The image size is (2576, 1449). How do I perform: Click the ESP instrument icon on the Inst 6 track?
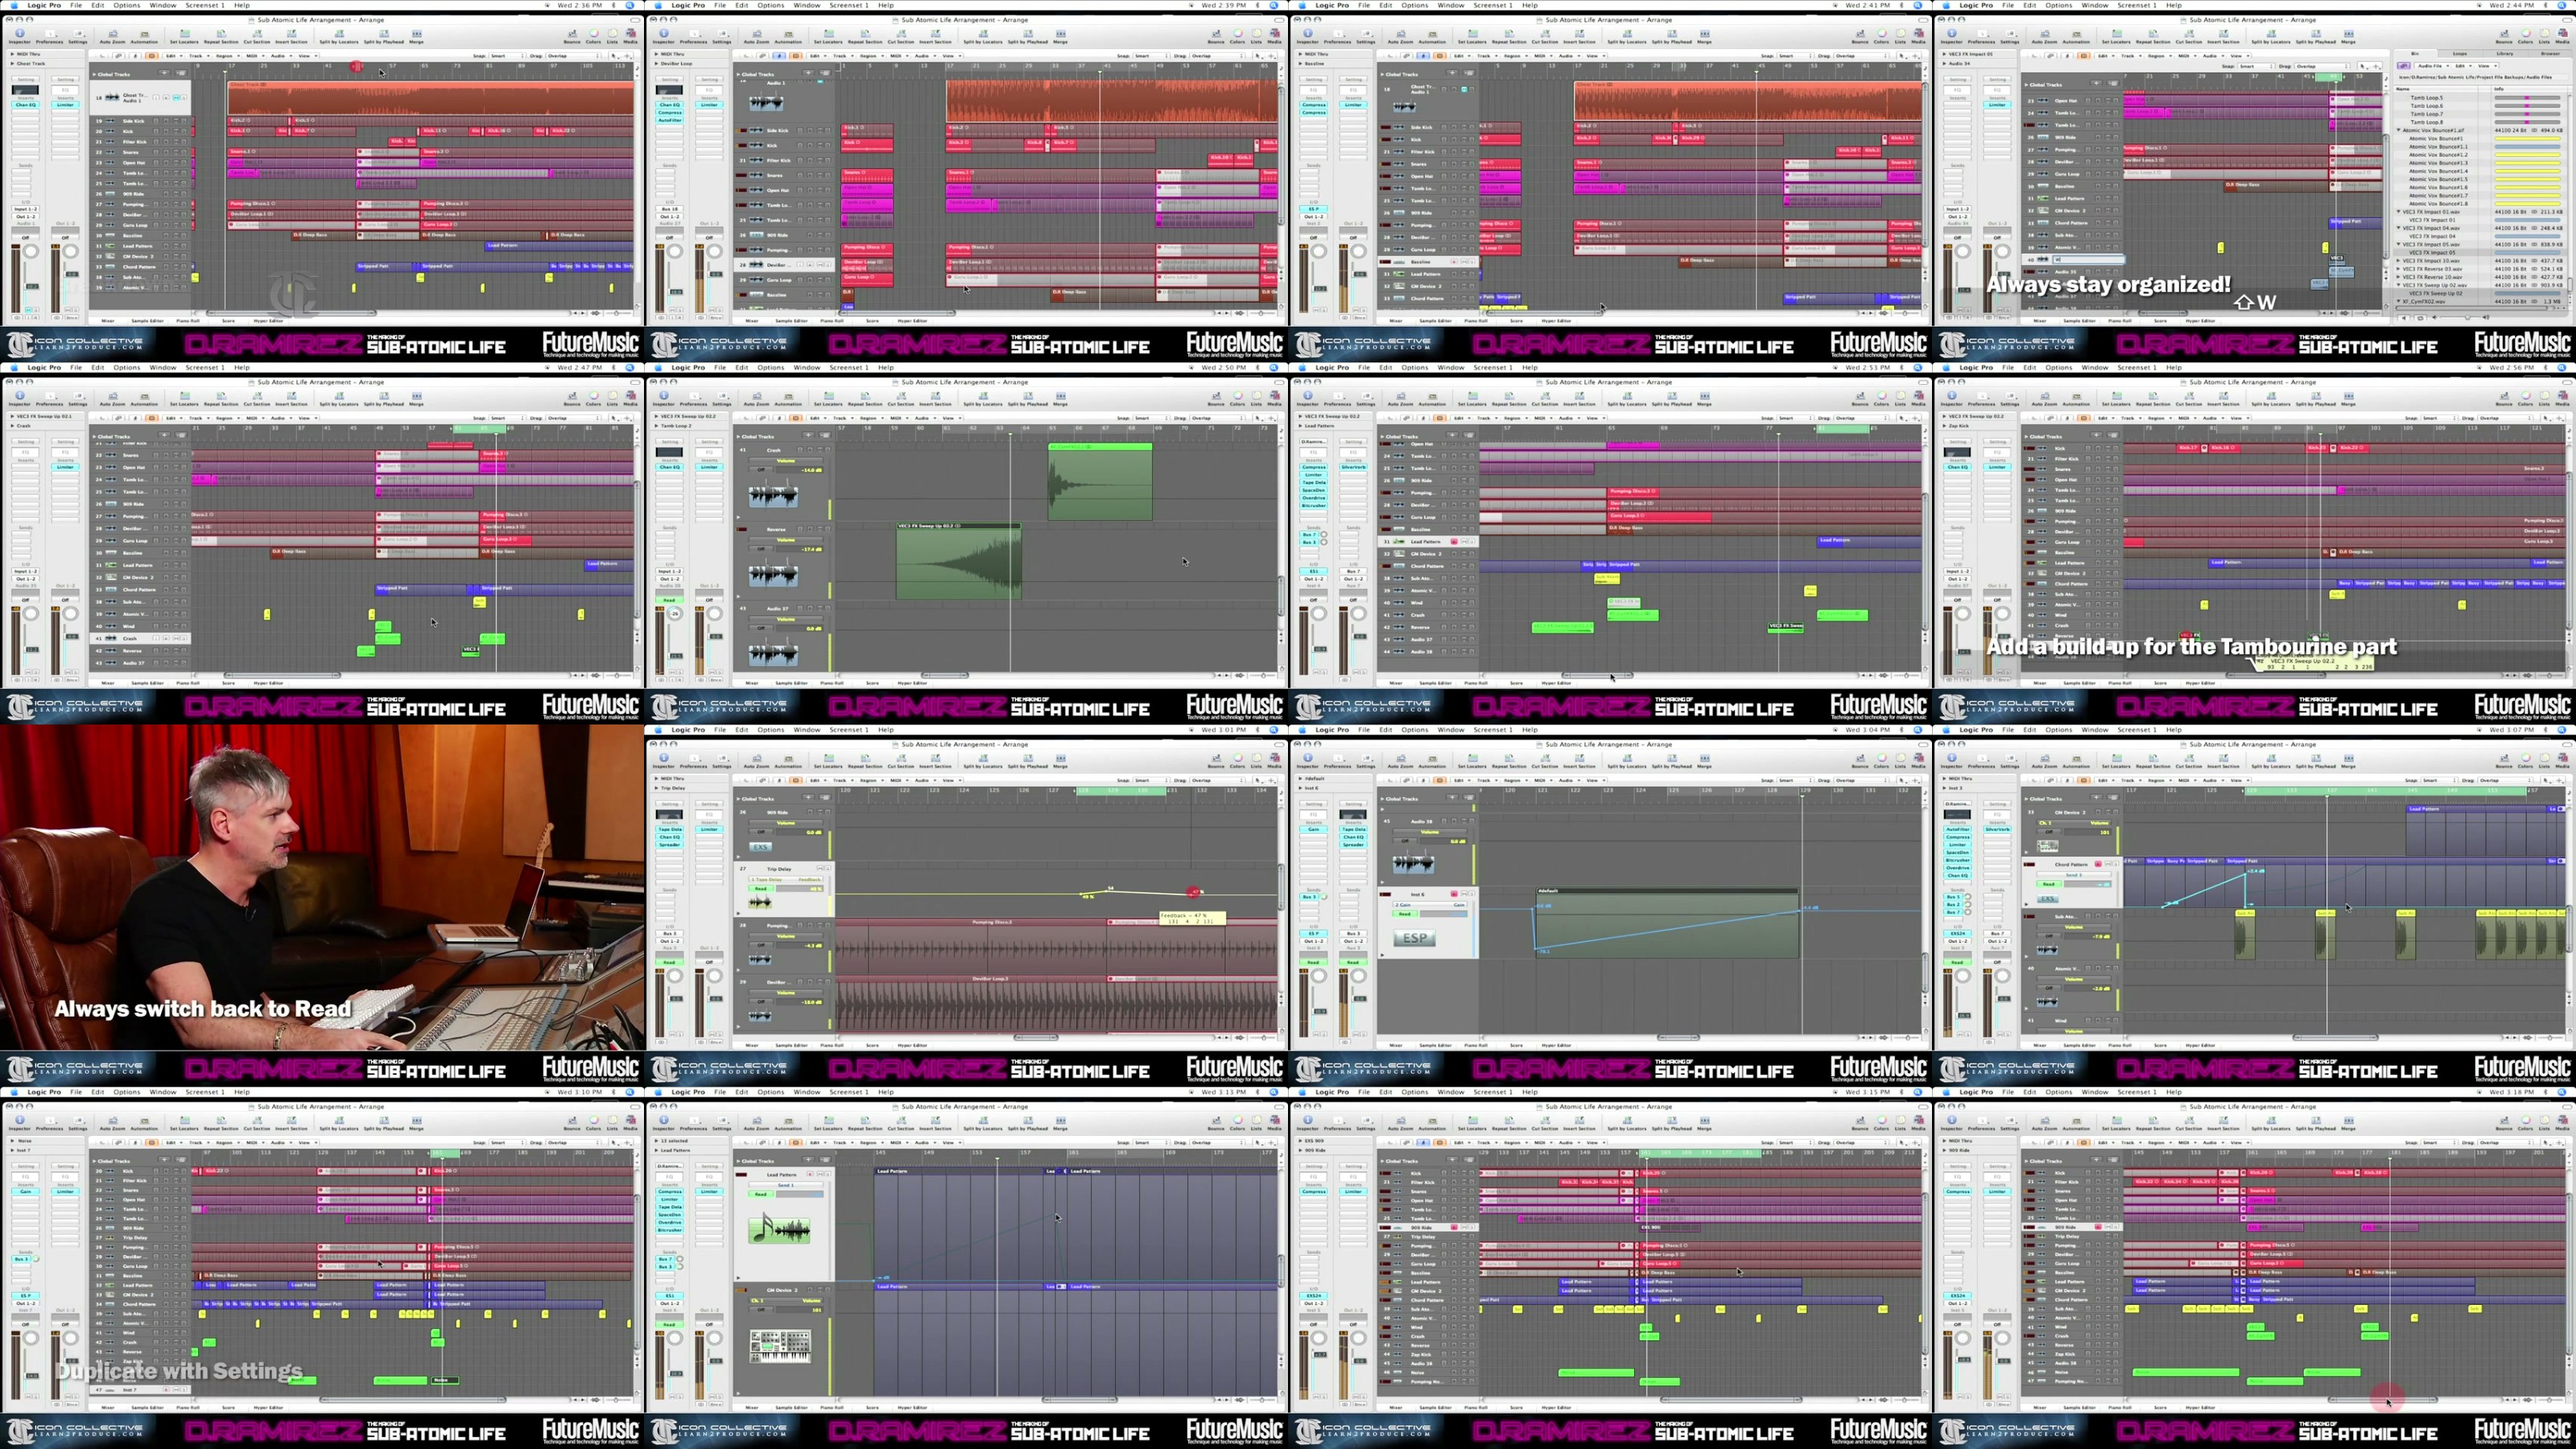point(1415,938)
